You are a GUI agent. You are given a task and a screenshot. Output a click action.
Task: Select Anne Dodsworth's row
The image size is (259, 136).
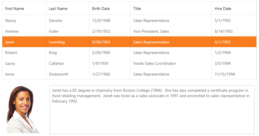coord(129,74)
